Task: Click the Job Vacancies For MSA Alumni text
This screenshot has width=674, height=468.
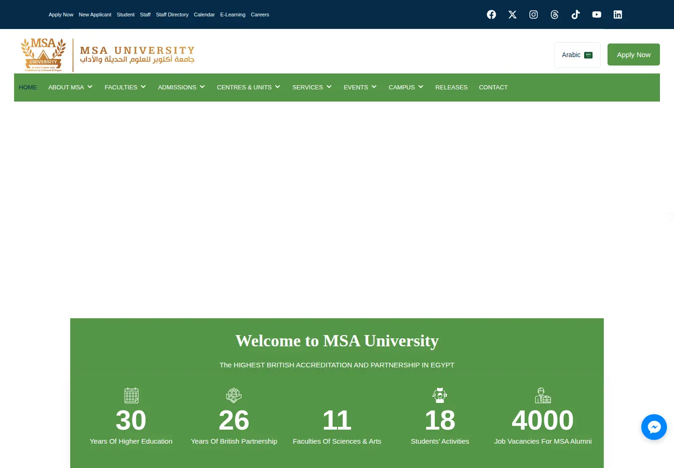Action: pos(543,441)
